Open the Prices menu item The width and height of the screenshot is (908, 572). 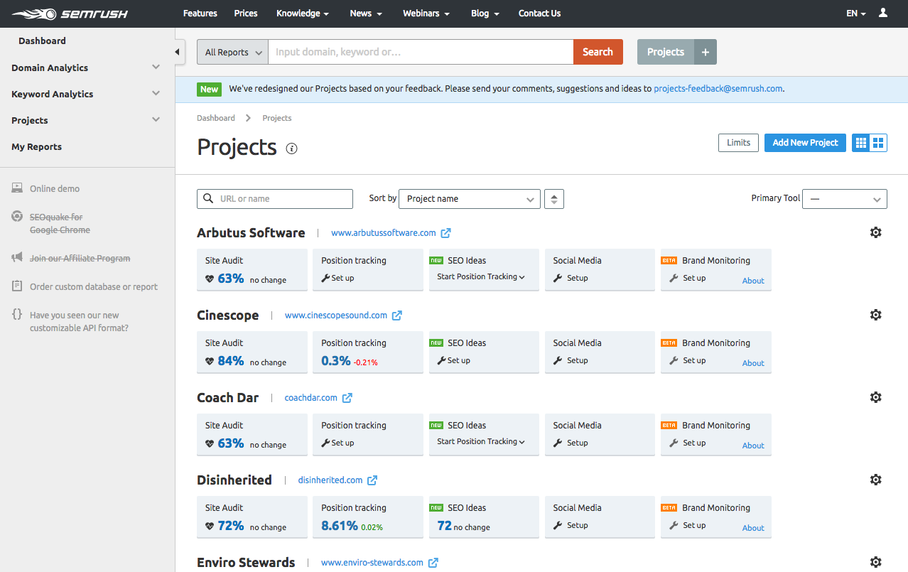pyautogui.click(x=246, y=14)
